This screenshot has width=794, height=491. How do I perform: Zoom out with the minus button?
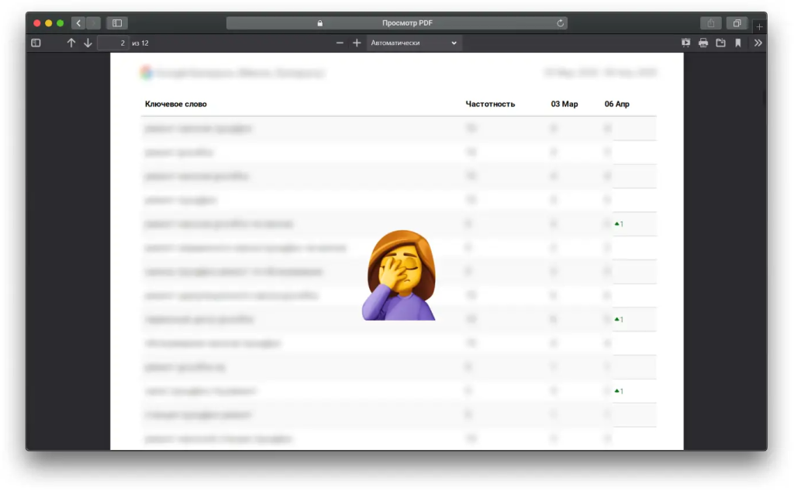(x=340, y=43)
